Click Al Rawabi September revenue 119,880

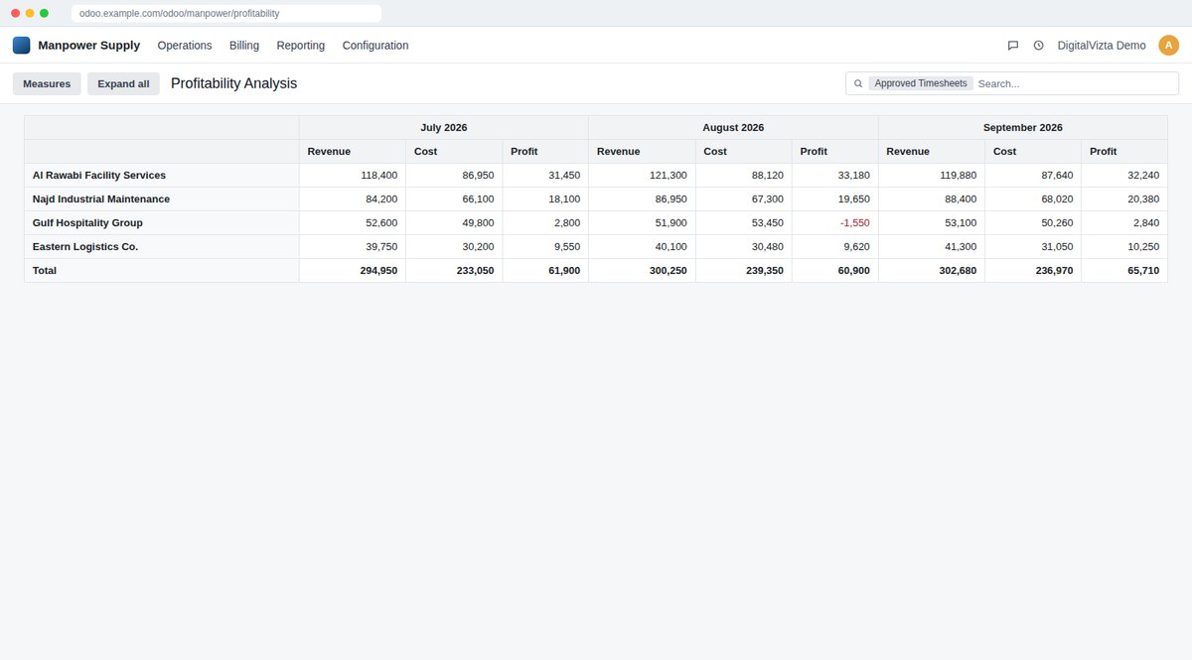932,175
